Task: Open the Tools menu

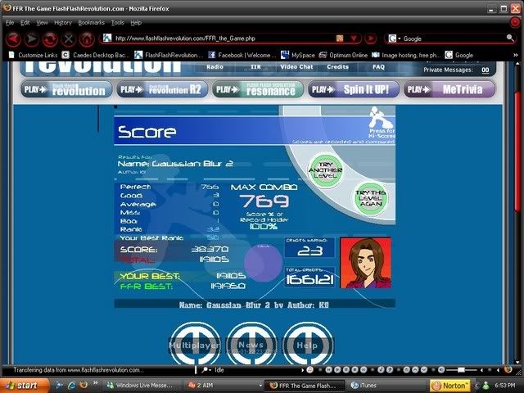Action: click(118, 22)
